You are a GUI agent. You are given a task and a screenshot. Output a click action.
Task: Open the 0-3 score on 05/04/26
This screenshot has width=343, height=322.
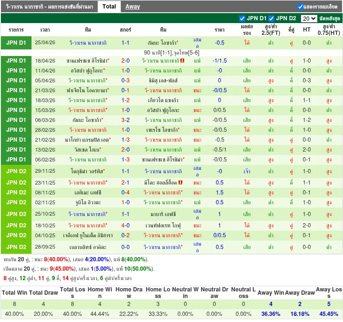coord(125,80)
